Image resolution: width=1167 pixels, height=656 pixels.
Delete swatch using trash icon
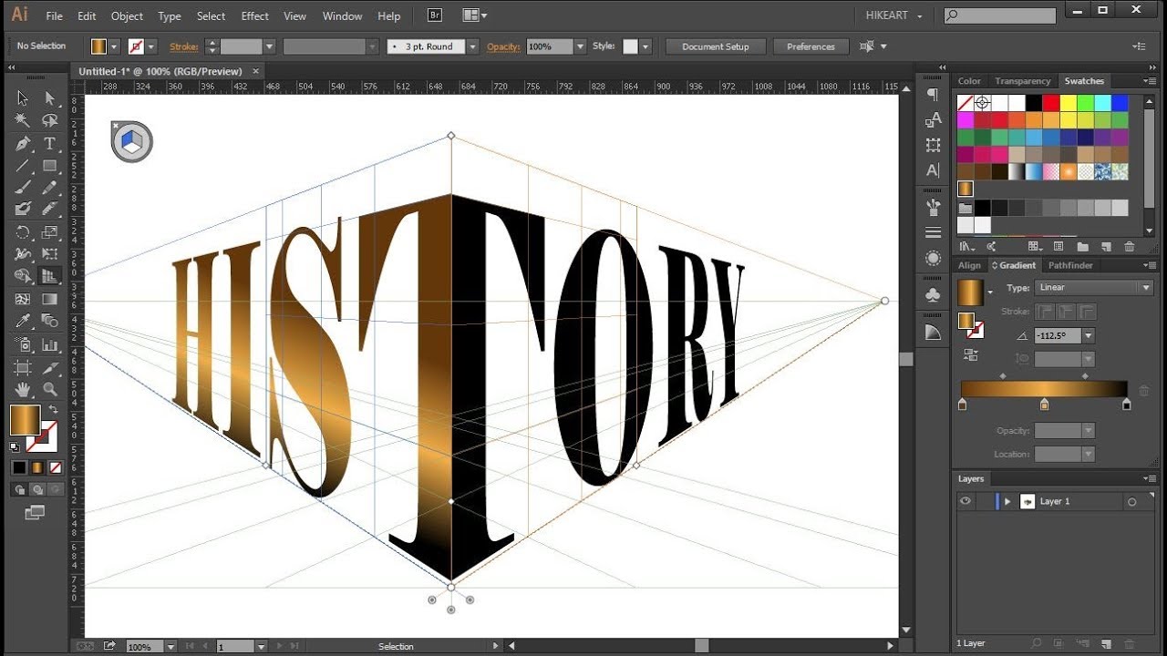(x=1130, y=247)
